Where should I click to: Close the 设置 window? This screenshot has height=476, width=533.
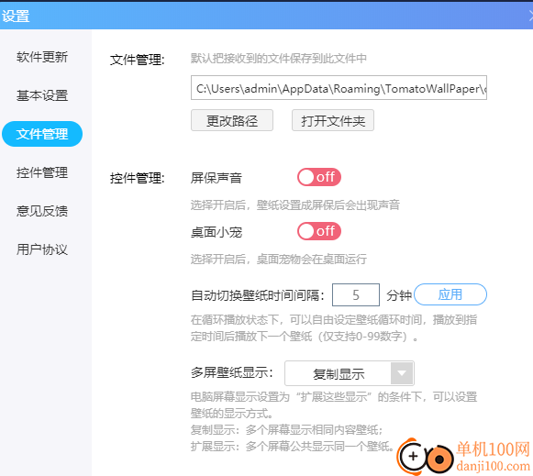[x=530, y=16]
